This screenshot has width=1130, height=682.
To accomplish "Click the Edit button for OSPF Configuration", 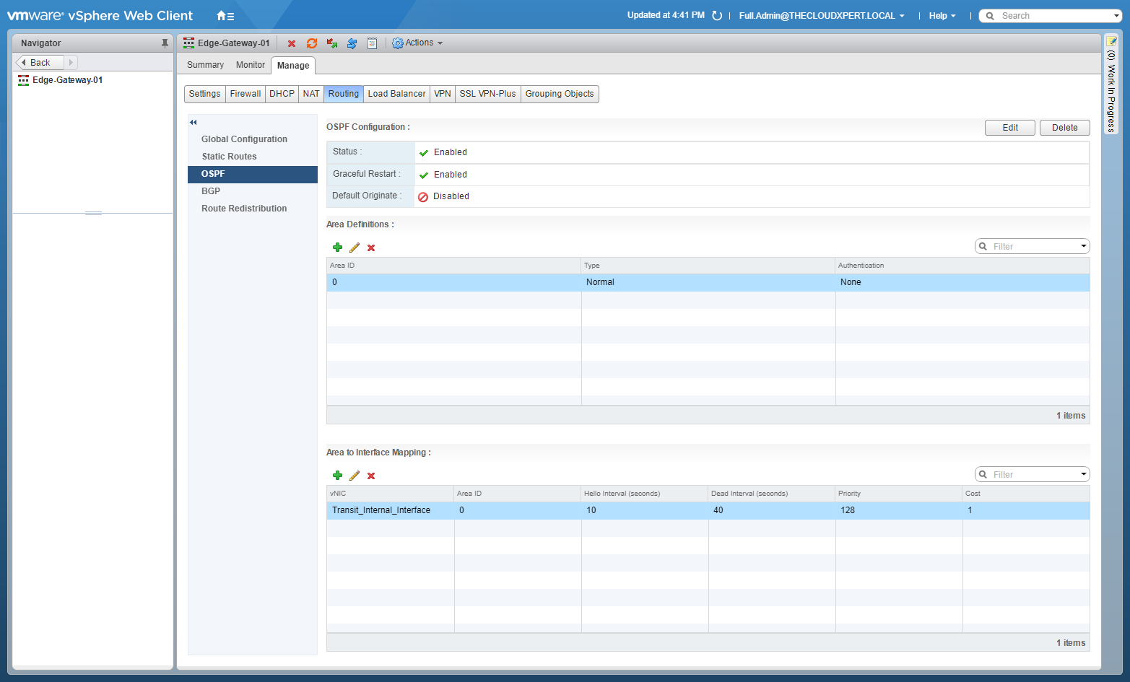I will click(x=1009, y=128).
